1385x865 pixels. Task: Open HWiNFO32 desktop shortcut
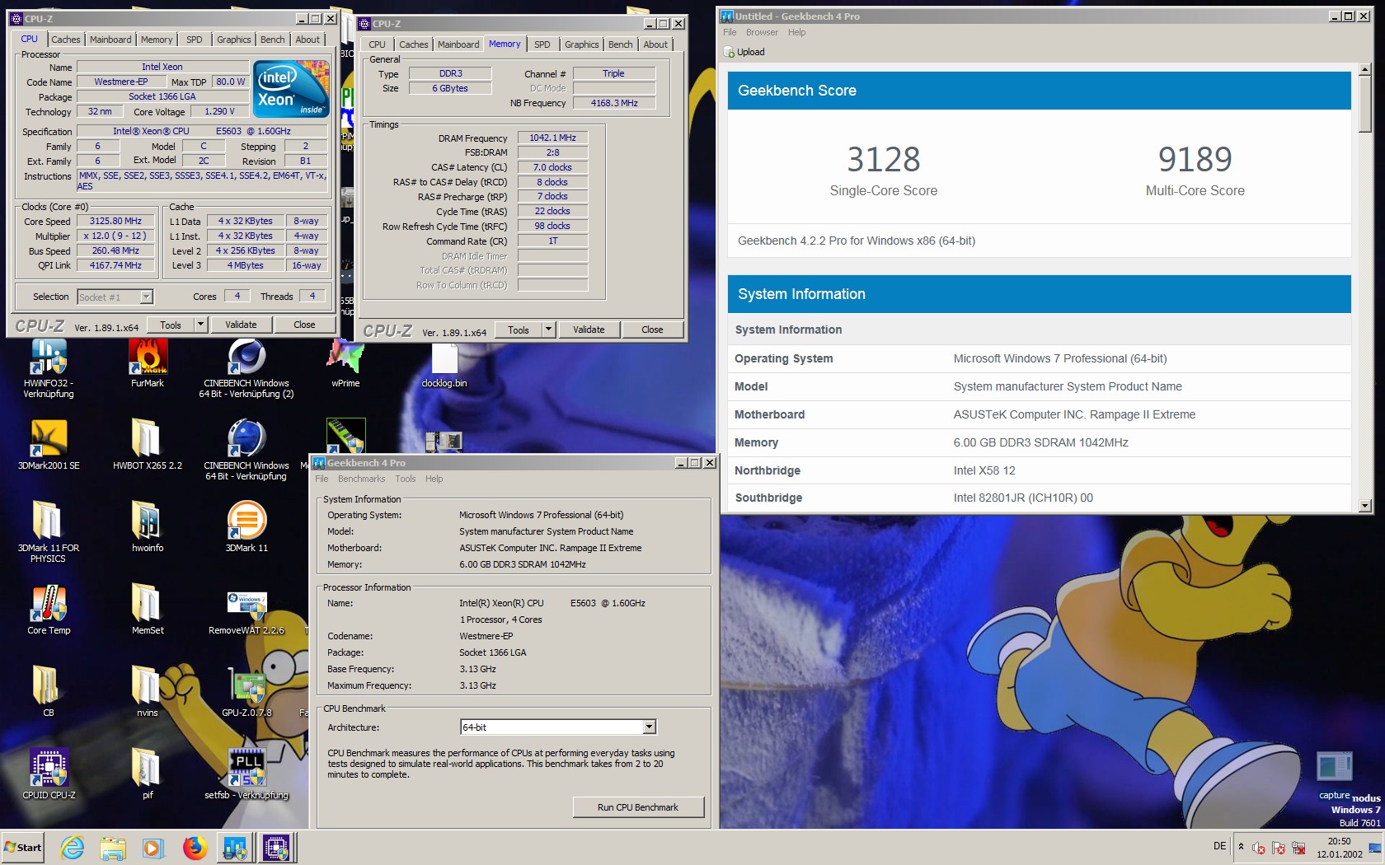click(49, 368)
